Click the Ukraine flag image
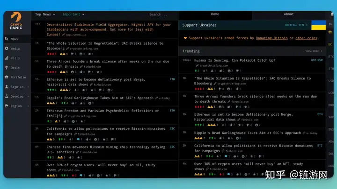The width and height of the screenshot is (337, 189). (318, 25)
